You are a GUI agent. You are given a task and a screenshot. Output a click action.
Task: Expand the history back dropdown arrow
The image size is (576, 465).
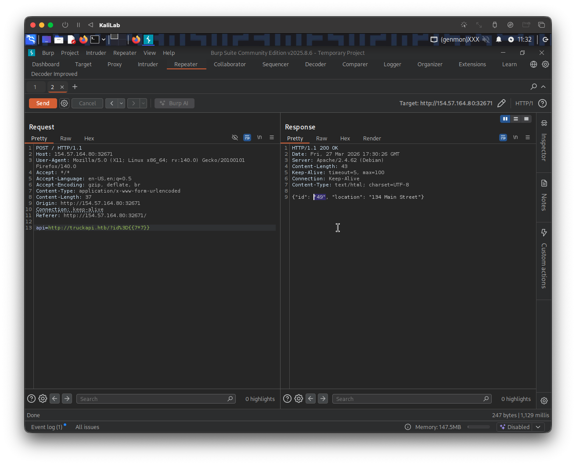pos(121,104)
